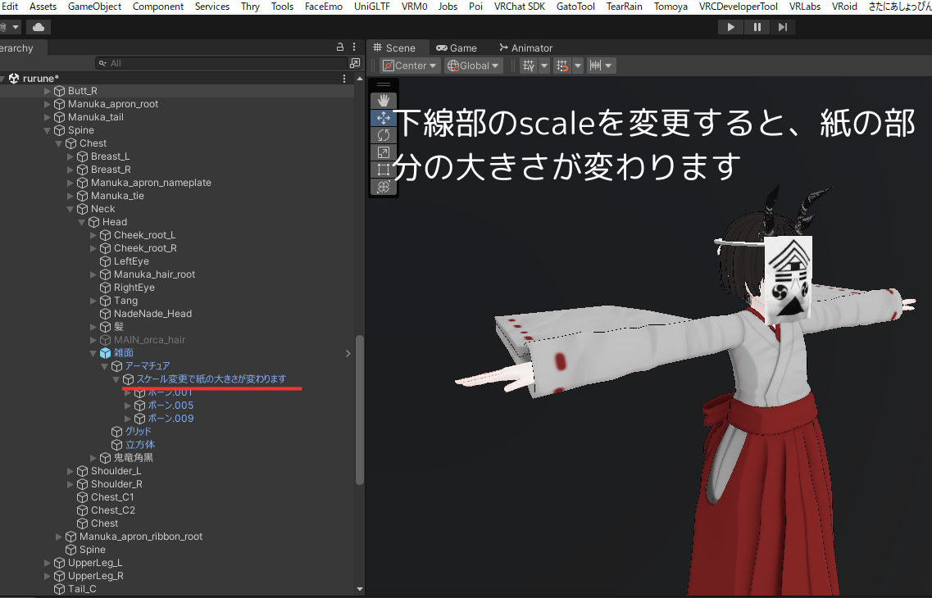The image size is (932, 598).
Task: Select the Rect transform tool
Action: pos(384,170)
